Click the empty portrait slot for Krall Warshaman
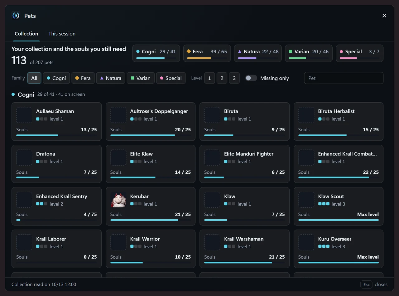Image resolution: width=399 pixels, height=296 pixels. point(212,242)
